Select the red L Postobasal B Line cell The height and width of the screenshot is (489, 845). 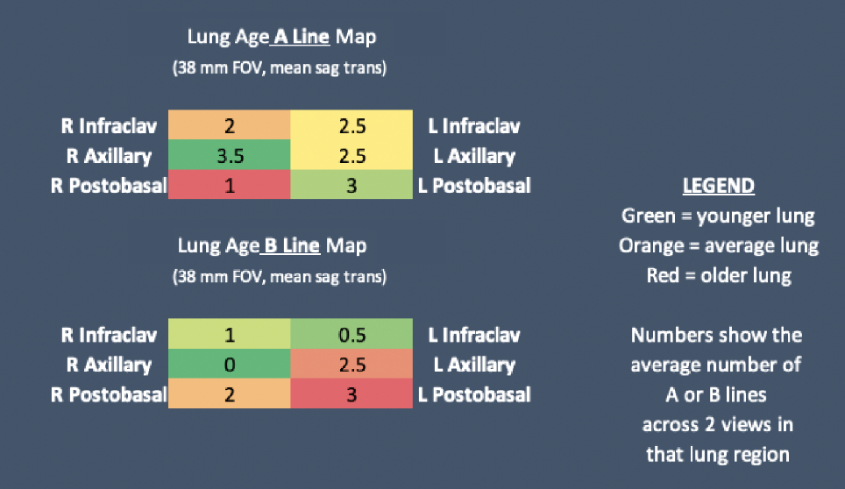tap(351, 394)
